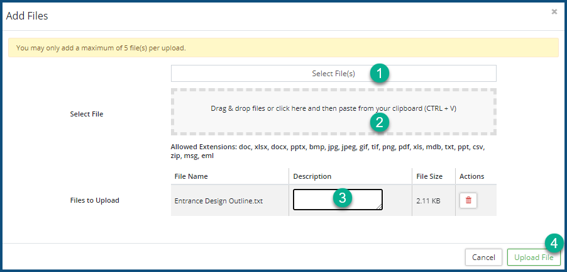Click the green number 2 badge
Screen dimensions: 567x272
coord(379,122)
